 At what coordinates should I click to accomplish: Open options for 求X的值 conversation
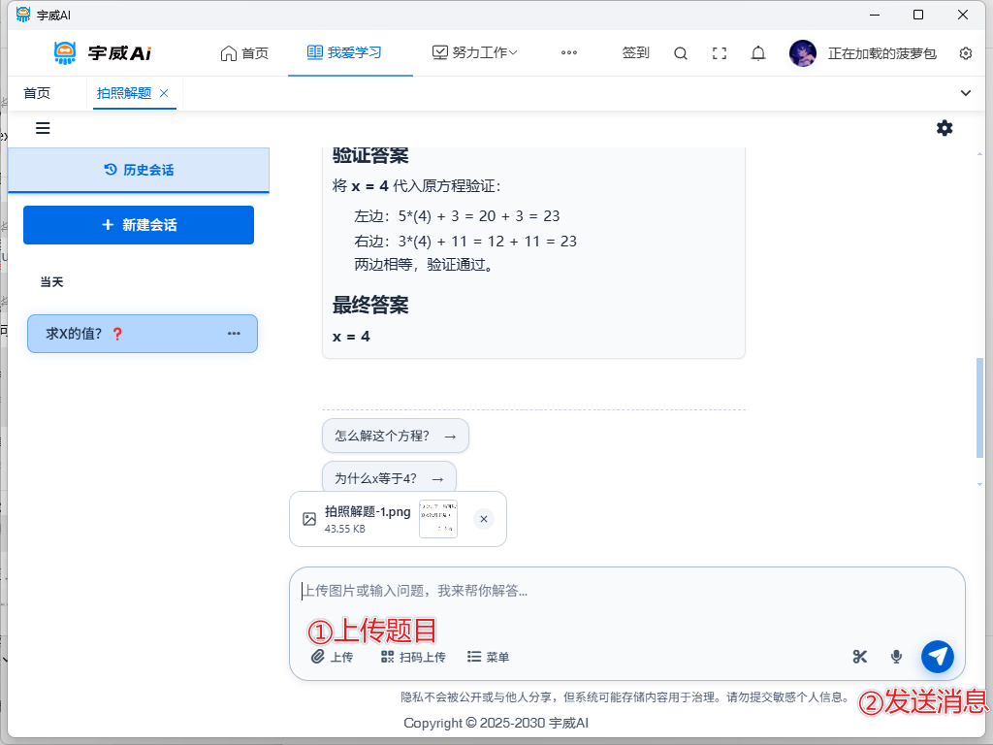coord(234,334)
